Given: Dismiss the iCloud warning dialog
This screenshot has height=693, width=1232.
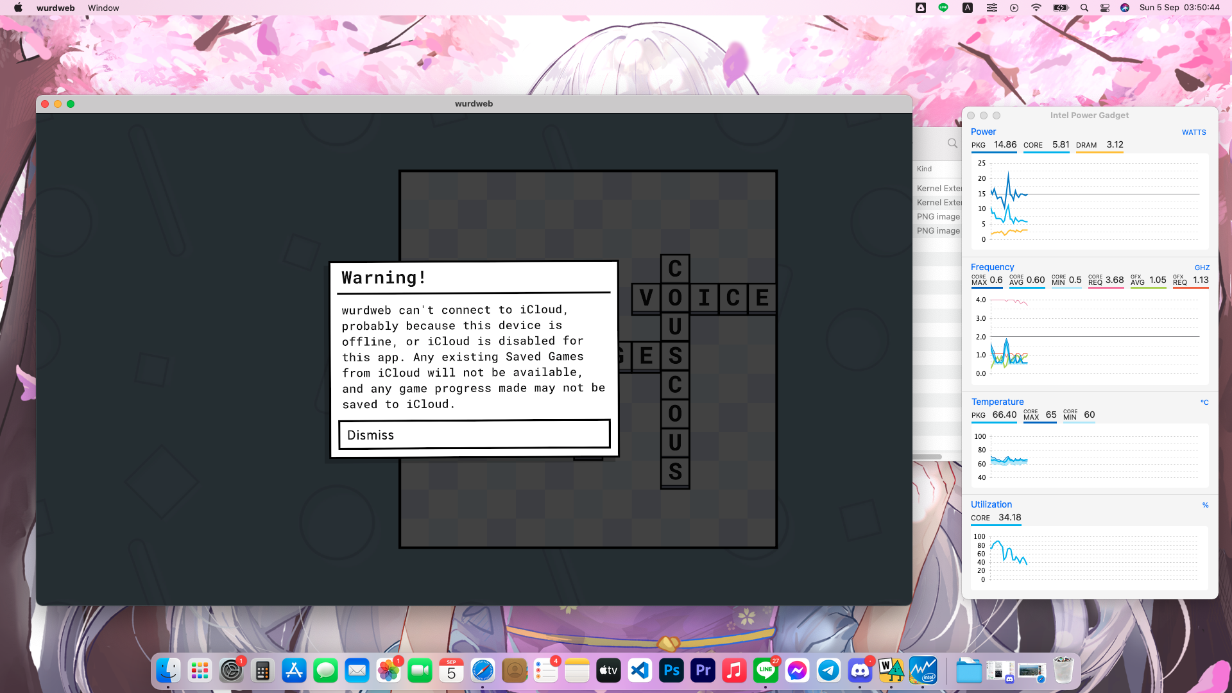Looking at the screenshot, I should [474, 434].
